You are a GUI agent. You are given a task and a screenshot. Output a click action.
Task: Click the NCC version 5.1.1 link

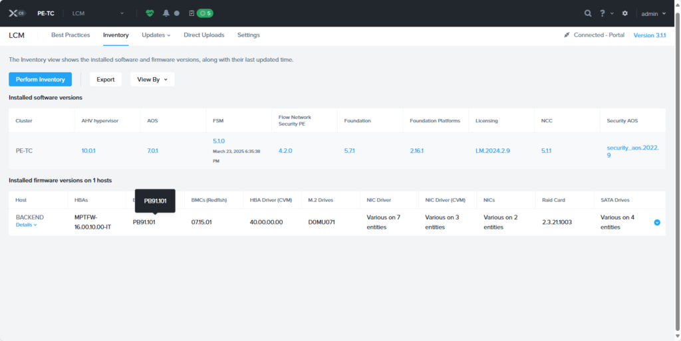(547, 151)
